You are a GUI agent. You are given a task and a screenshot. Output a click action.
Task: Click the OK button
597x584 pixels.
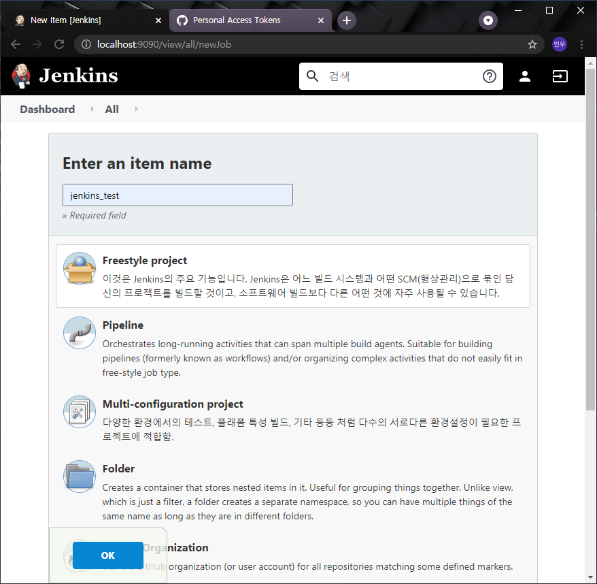click(x=107, y=555)
